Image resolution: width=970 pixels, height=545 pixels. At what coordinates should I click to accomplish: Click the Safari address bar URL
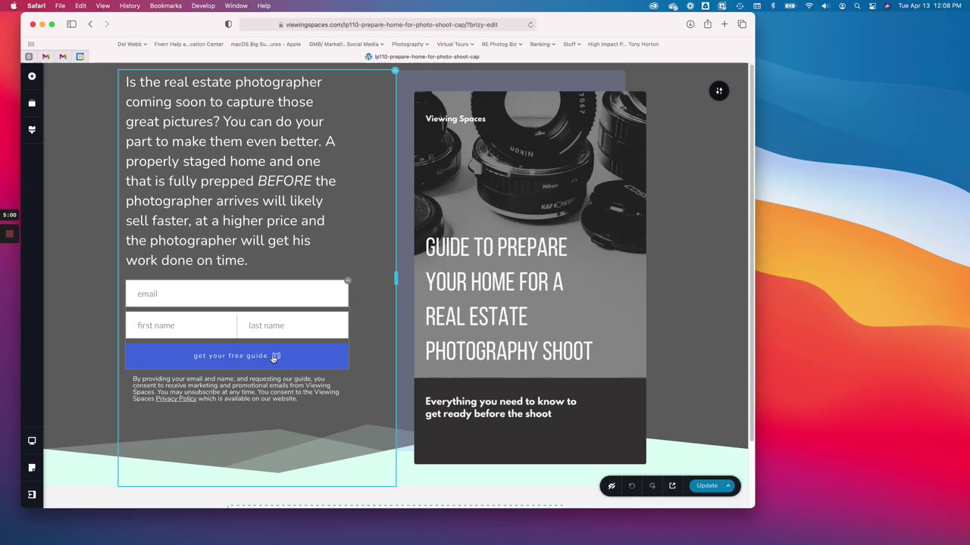click(388, 25)
